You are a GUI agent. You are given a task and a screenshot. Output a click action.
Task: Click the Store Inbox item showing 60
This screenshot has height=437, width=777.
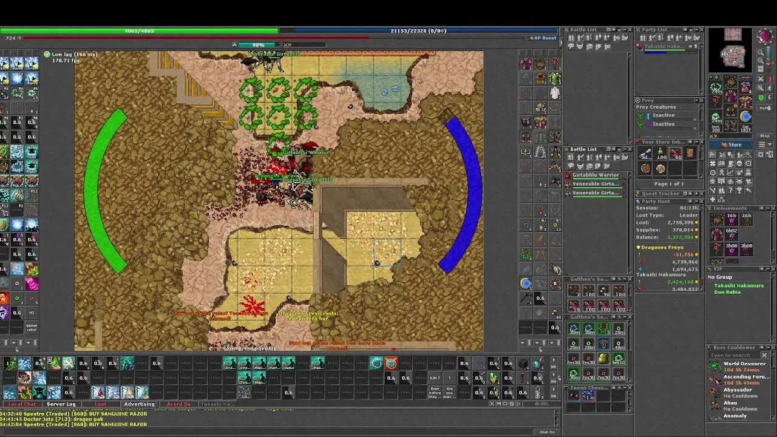coord(676,153)
